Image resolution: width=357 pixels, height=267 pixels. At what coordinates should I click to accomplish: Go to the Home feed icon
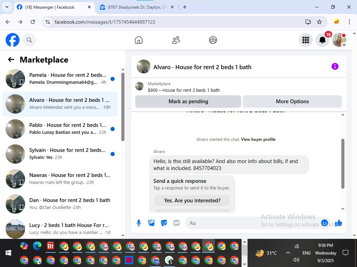[139, 40]
